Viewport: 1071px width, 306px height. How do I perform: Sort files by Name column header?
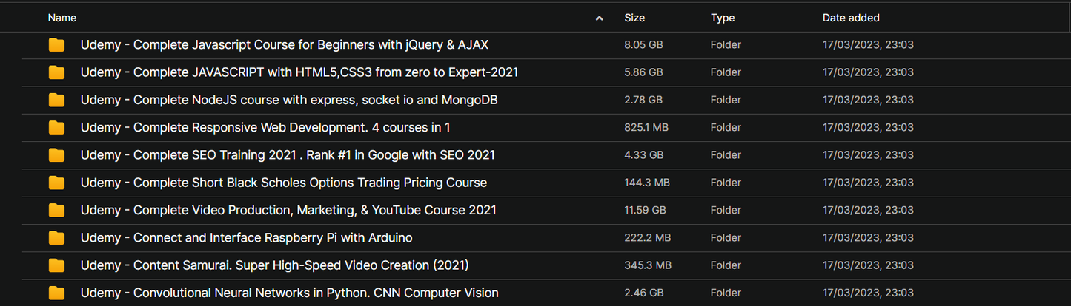click(62, 18)
